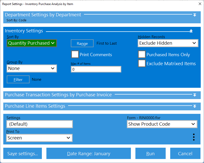Run the report
Screen dimensions: 204x163
click(x=150, y=153)
